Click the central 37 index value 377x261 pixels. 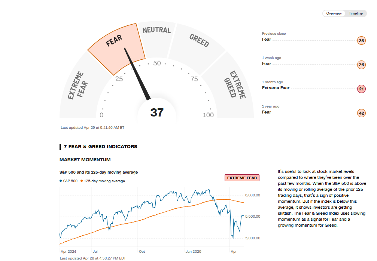pyautogui.click(x=157, y=113)
